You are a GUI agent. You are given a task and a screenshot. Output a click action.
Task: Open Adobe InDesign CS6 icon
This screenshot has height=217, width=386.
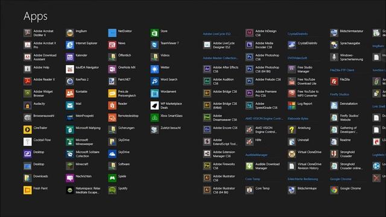(249, 33)
